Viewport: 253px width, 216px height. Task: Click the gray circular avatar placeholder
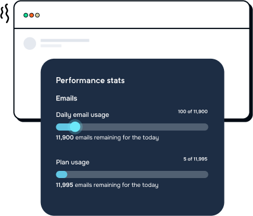click(x=30, y=43)
